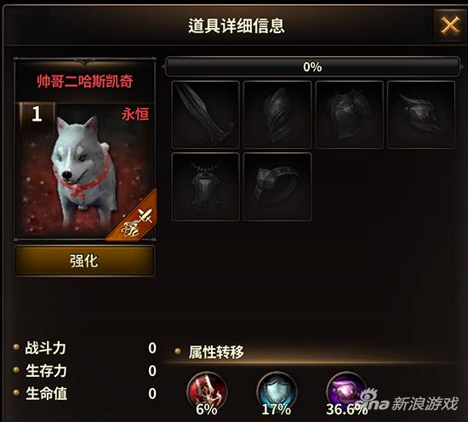Click the 永恒 rarity label
468x422 pixels.
coord(135,114)
